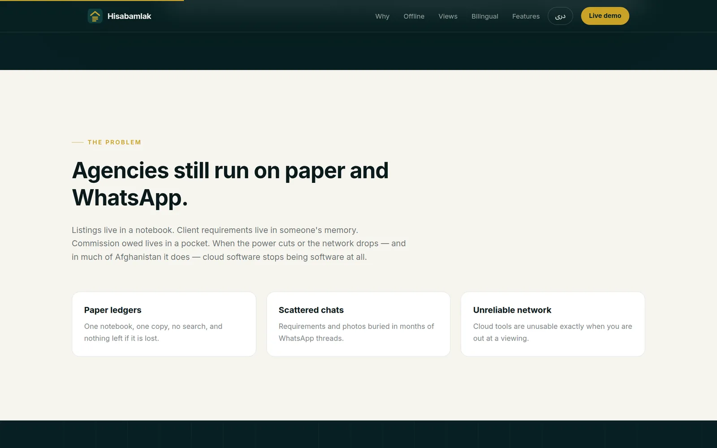Open the Features nav link
Screen dimensions: 717x448
coord(526,16)
